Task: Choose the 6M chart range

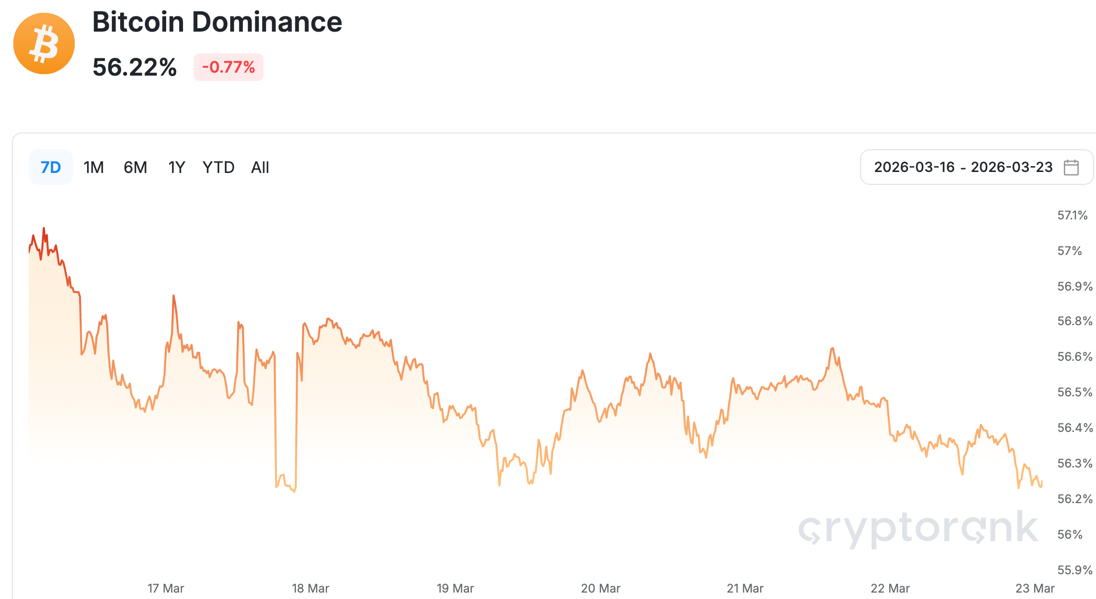Action: [x=135, y=168]
